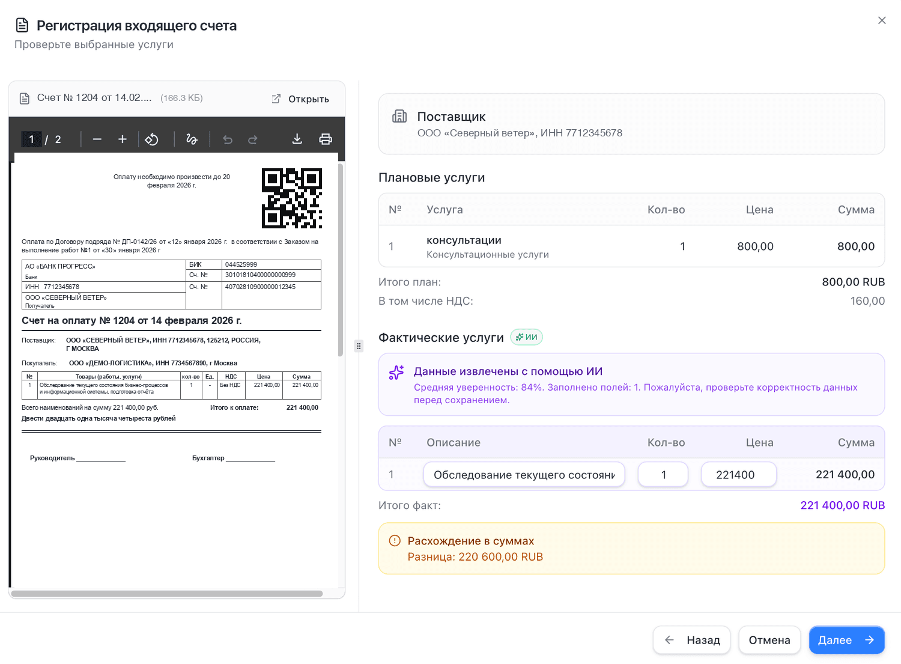Viewport: 901px width, 664px height.
Task: Click the PDF horizontal scrollbar
Action: pos(167,594)
